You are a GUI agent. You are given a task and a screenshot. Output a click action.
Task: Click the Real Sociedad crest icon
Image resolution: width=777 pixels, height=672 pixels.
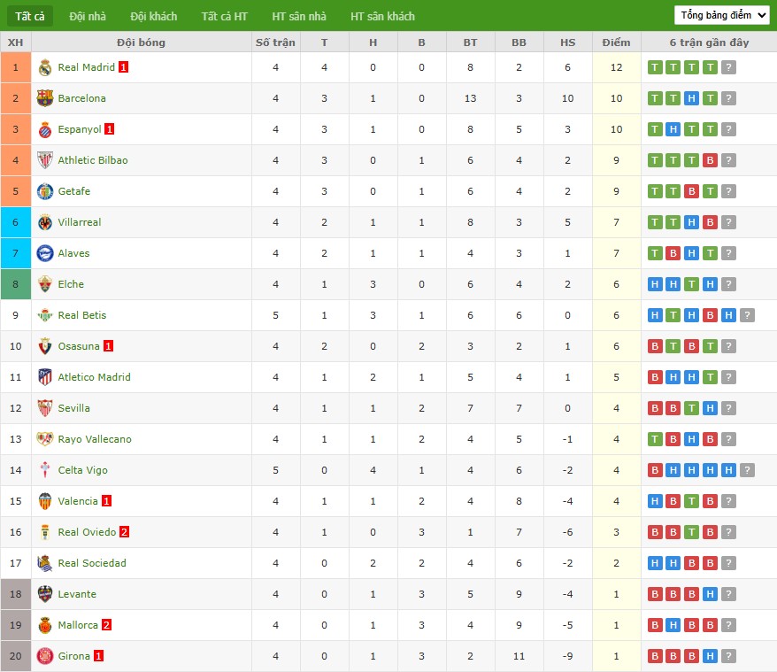[45, 563]
